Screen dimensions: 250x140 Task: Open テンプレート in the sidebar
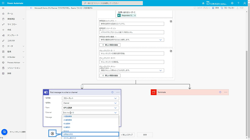click(13, 35)
